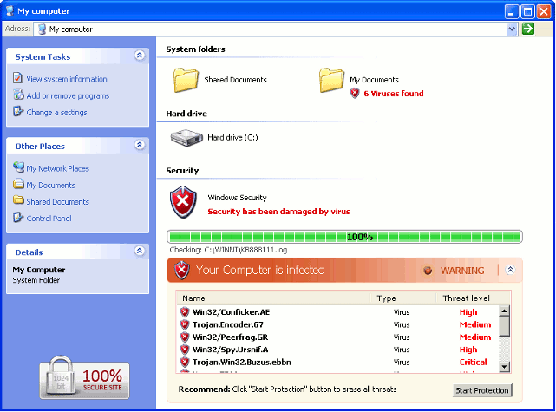556x412 pixels.
Task: Collapse the System Tasks panel
Action: (140, 56)
